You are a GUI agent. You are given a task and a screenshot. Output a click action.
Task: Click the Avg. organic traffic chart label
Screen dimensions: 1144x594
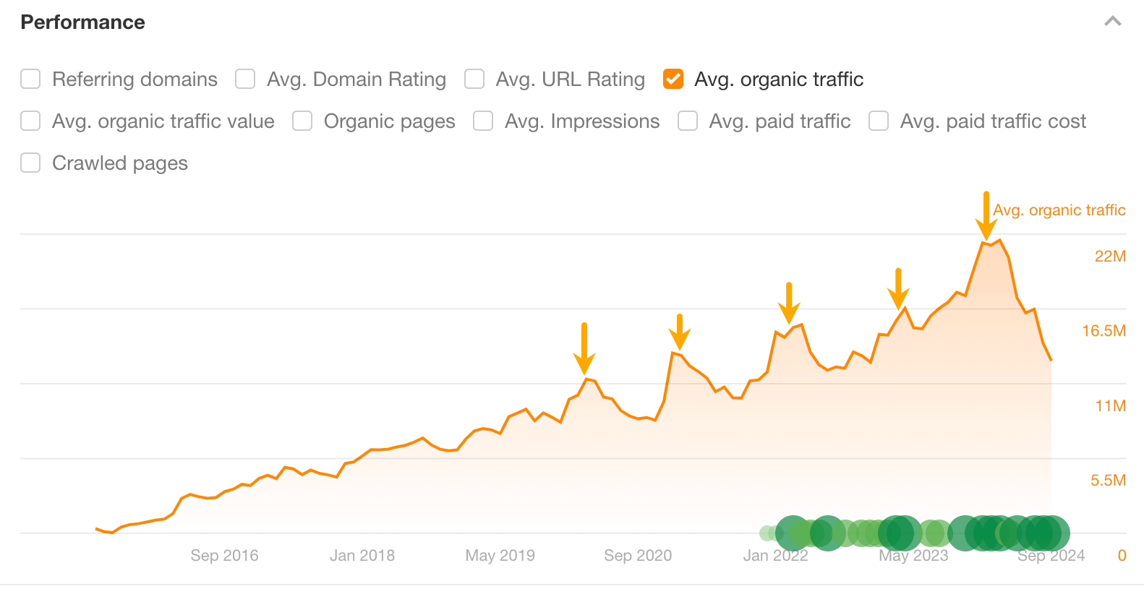(x=1060, y=210)
